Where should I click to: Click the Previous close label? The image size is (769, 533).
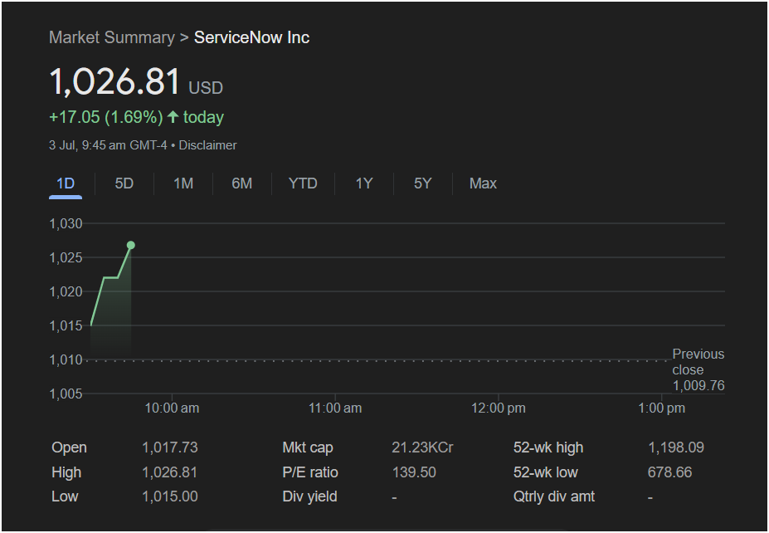tap(698, 362)
